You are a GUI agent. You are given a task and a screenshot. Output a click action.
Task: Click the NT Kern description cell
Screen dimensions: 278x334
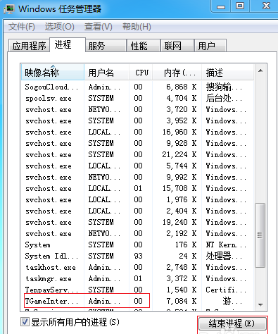pyautogui.click(x=226, y=245)
